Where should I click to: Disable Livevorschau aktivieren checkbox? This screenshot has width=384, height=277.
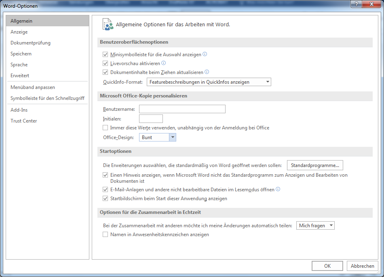(x=105, y=63)
